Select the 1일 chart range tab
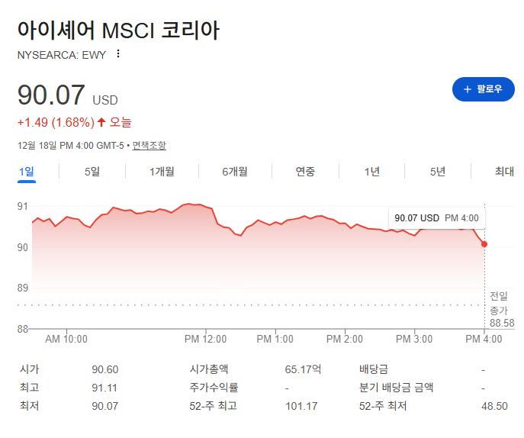This screenshot has height=438, width=524. (27, 172)
